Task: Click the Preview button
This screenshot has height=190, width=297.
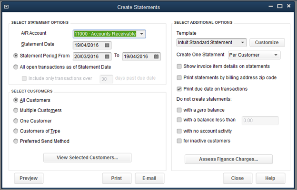Action: point(29,178)
